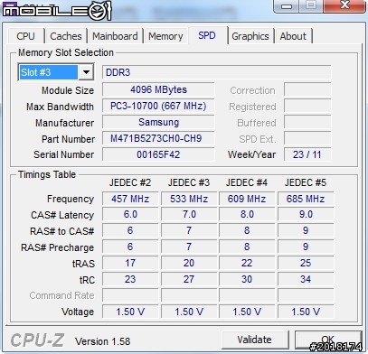368x354 pixels.
Task: Click the JEDEC #5 voltage 1.50 V
Action: (x=306, y=312)
